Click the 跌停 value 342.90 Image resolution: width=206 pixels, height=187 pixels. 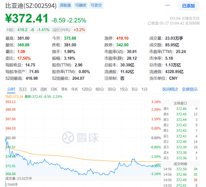[x=122, y=45]
